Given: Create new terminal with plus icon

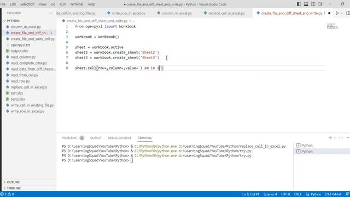Looking at the screenshot, I should coord(330,138).
